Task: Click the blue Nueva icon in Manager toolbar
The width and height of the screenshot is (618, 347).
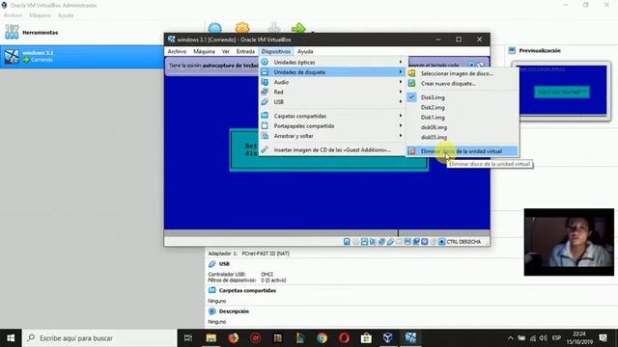Action: (x=214, y=28)
